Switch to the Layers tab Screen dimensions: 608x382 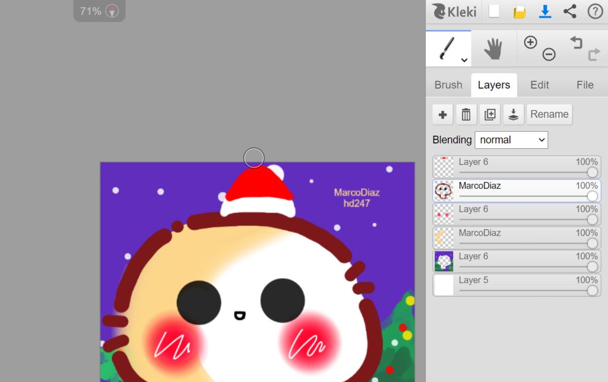[494, 85]
